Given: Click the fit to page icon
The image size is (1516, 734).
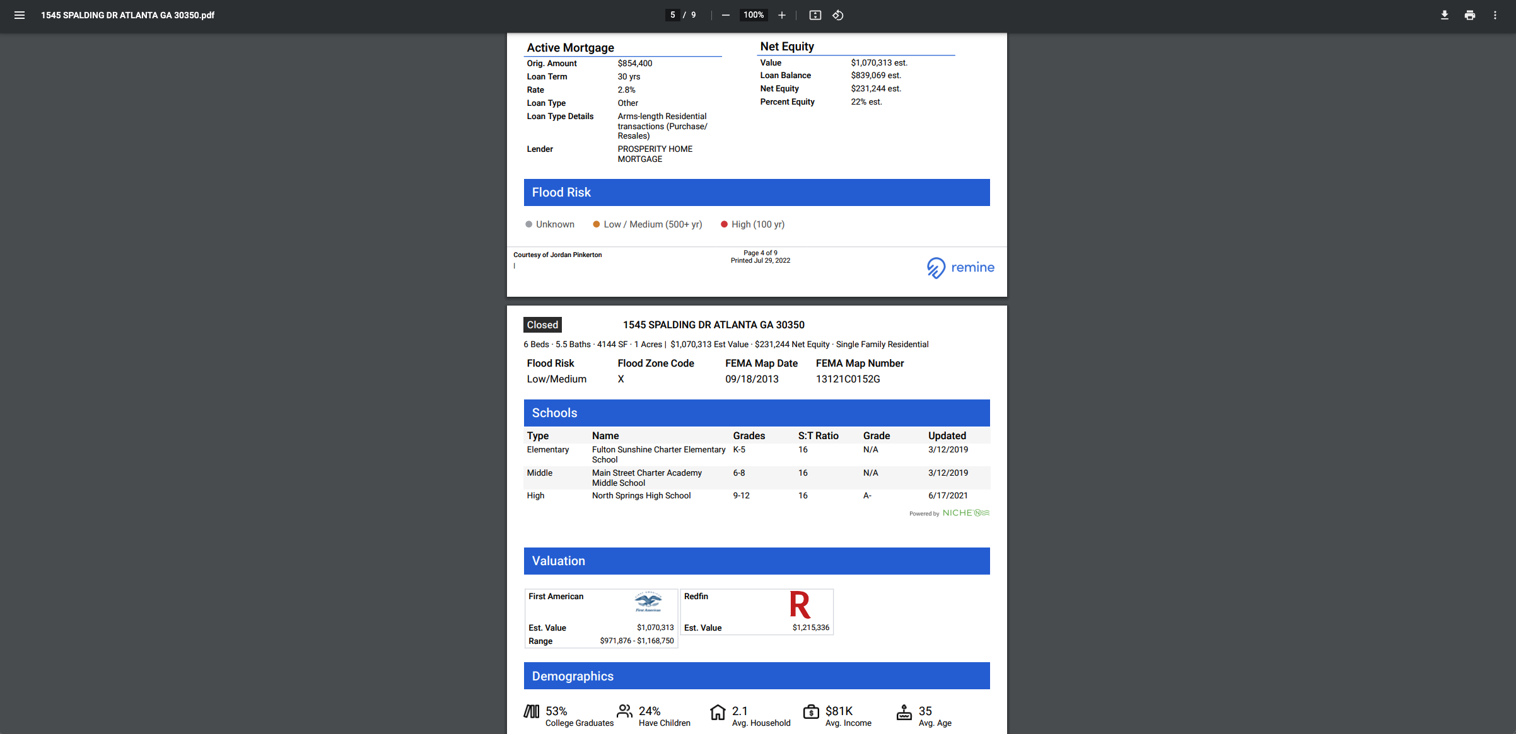Looking at the screenshot, I should click(x=815, y=15).
